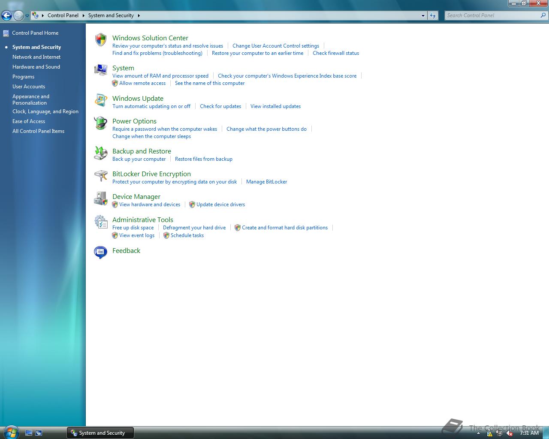
Task: Open All Control Panel Items
Action: 38,131
